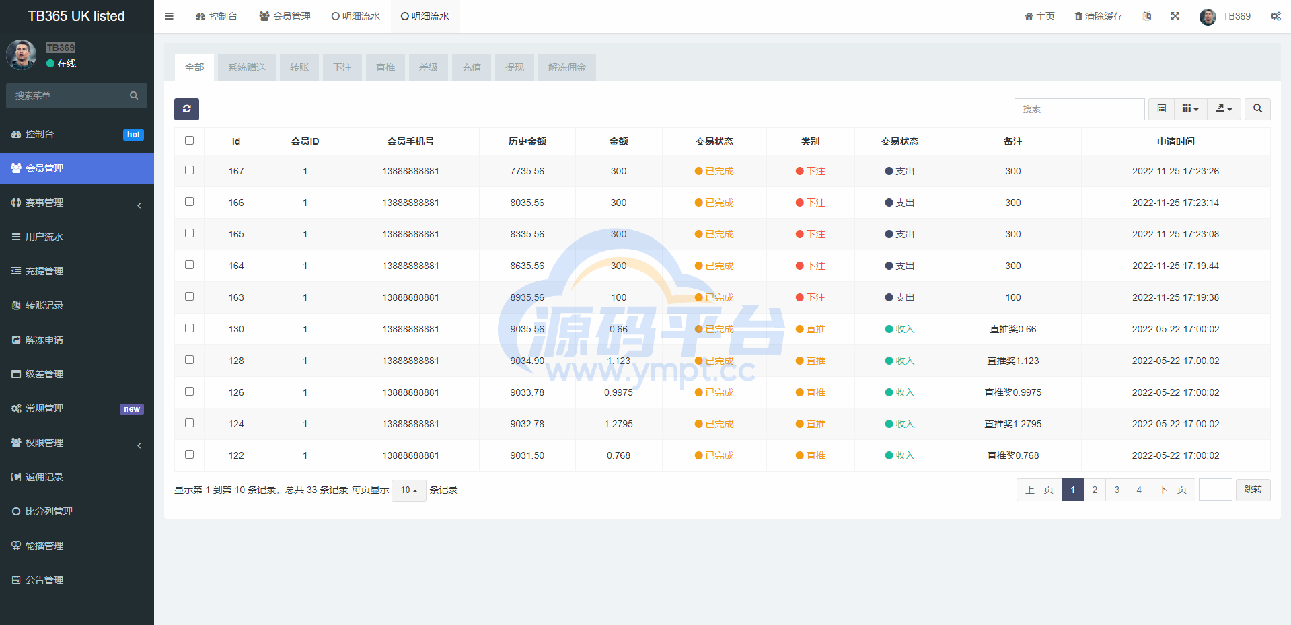1291x625 pixels.
Task: Click history amount 7735.56 cell
Action: (x=527, y=171)
